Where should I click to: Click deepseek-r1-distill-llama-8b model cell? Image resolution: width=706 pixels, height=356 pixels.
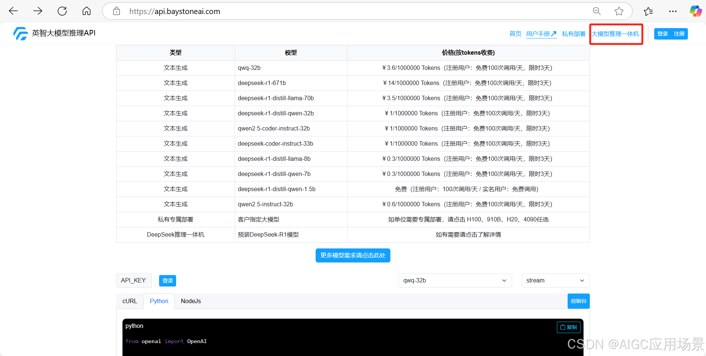[291, 159]
